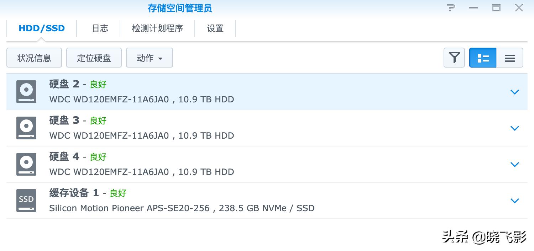534x251 pixels.
Task: Open the filter icon on the toolbar
Action: [454, 58]
